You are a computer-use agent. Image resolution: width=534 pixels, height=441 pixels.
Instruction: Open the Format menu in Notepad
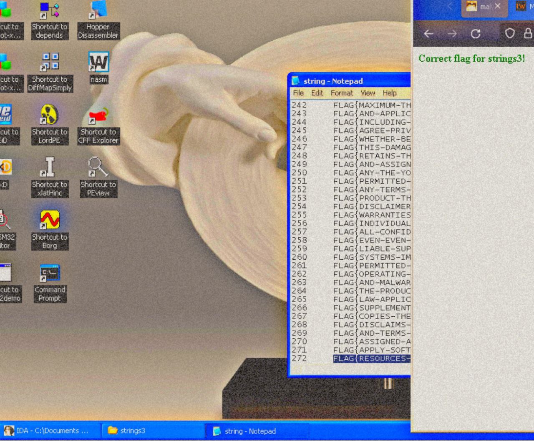[x=342, y=93]
